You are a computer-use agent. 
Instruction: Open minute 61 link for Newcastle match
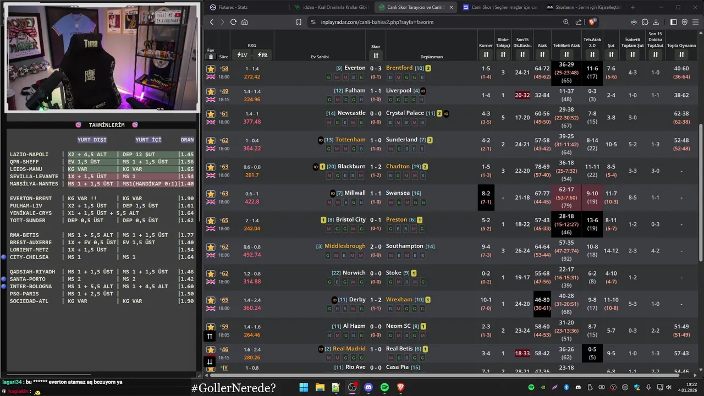coord(224,114)
